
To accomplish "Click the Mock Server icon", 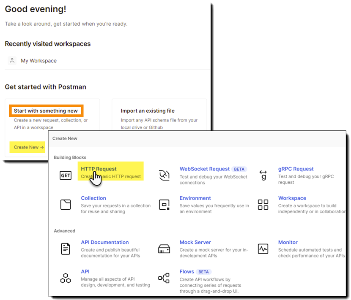I will [x=164, y=249].
